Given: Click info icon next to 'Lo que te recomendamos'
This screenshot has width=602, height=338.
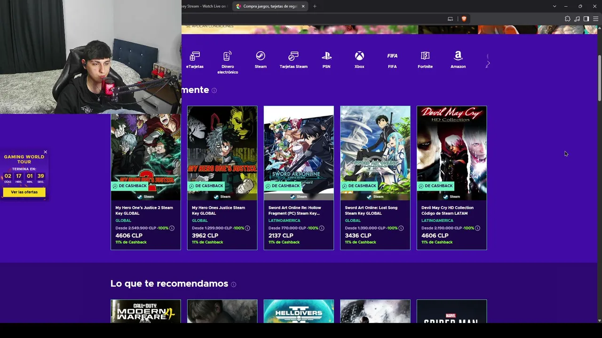Looking at the screenshot, I should pyautogui.click(x=233, y=284).
